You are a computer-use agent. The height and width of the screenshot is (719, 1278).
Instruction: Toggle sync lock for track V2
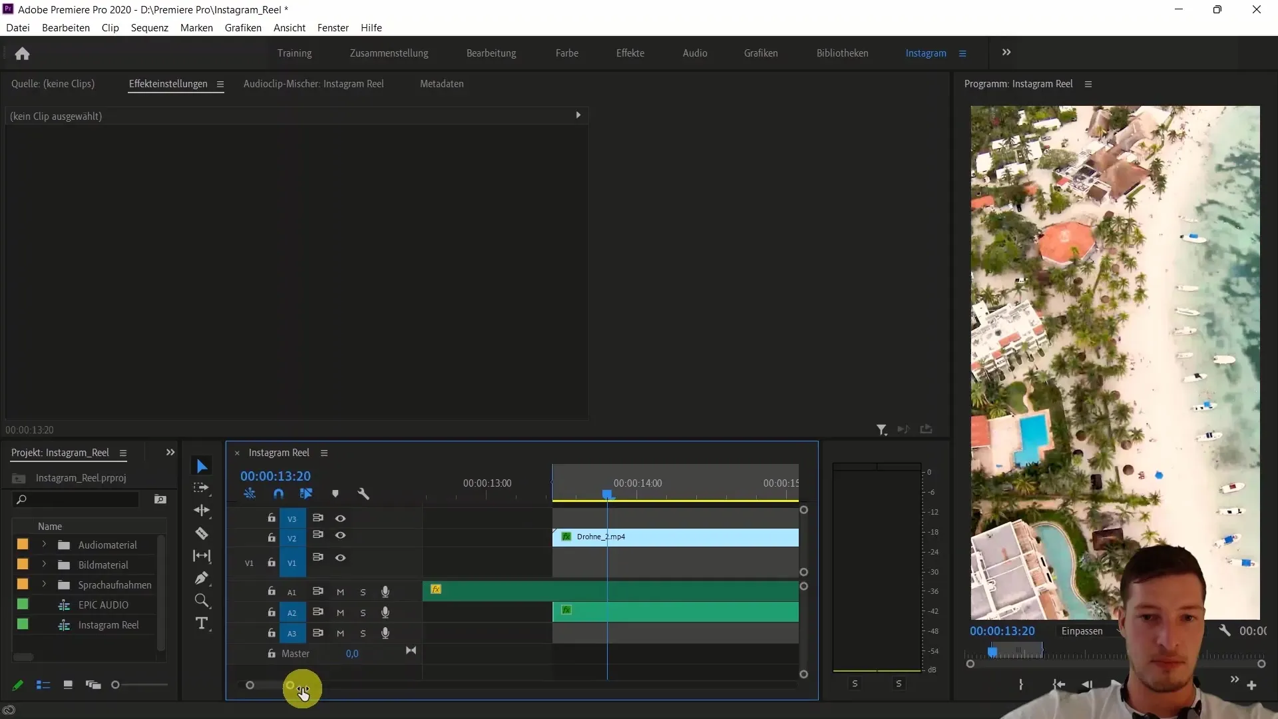(318, 535)
